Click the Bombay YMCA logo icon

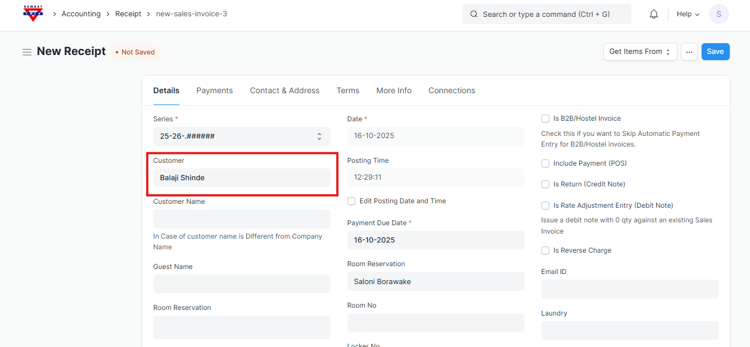[x=33, y=14]
